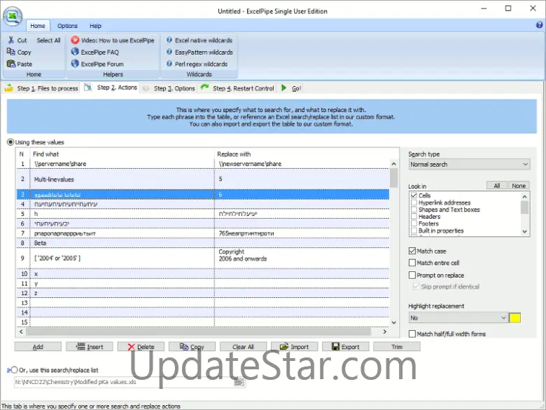Open the Options ribbon tab
The width and height of the screenshot is (546, 410).
pos(68,26)
